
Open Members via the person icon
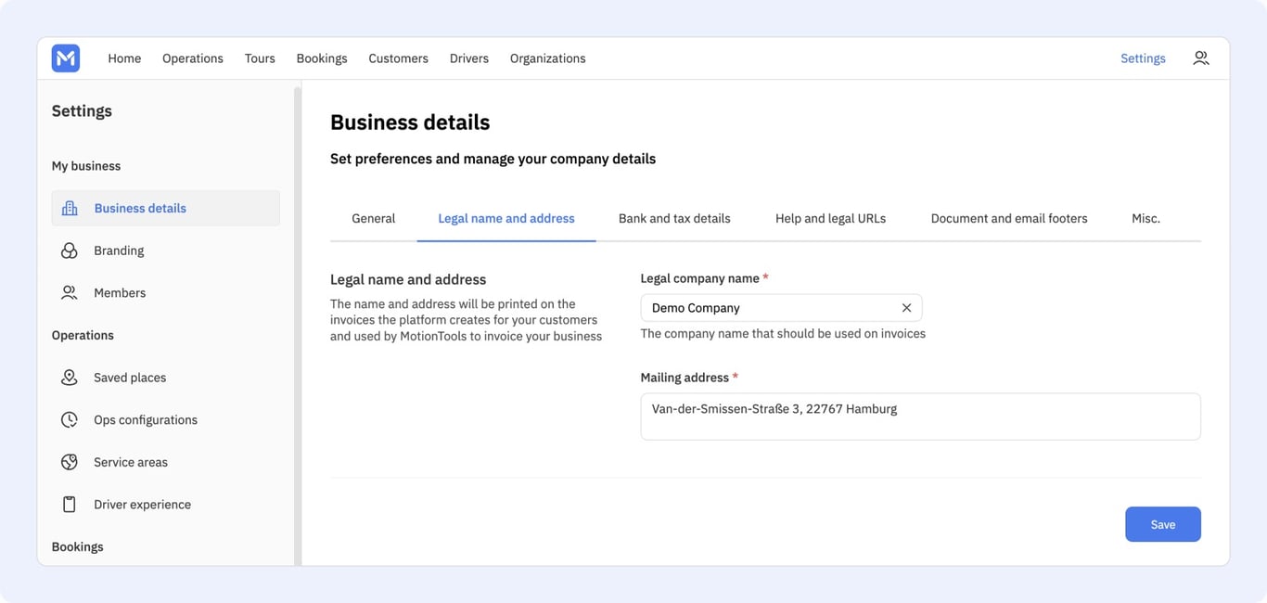tap(70, 293)
